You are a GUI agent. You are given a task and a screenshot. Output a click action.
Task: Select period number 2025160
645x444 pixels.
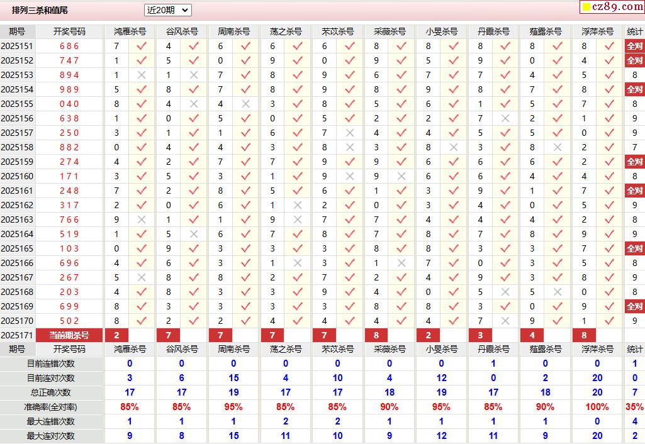[17, 176]
